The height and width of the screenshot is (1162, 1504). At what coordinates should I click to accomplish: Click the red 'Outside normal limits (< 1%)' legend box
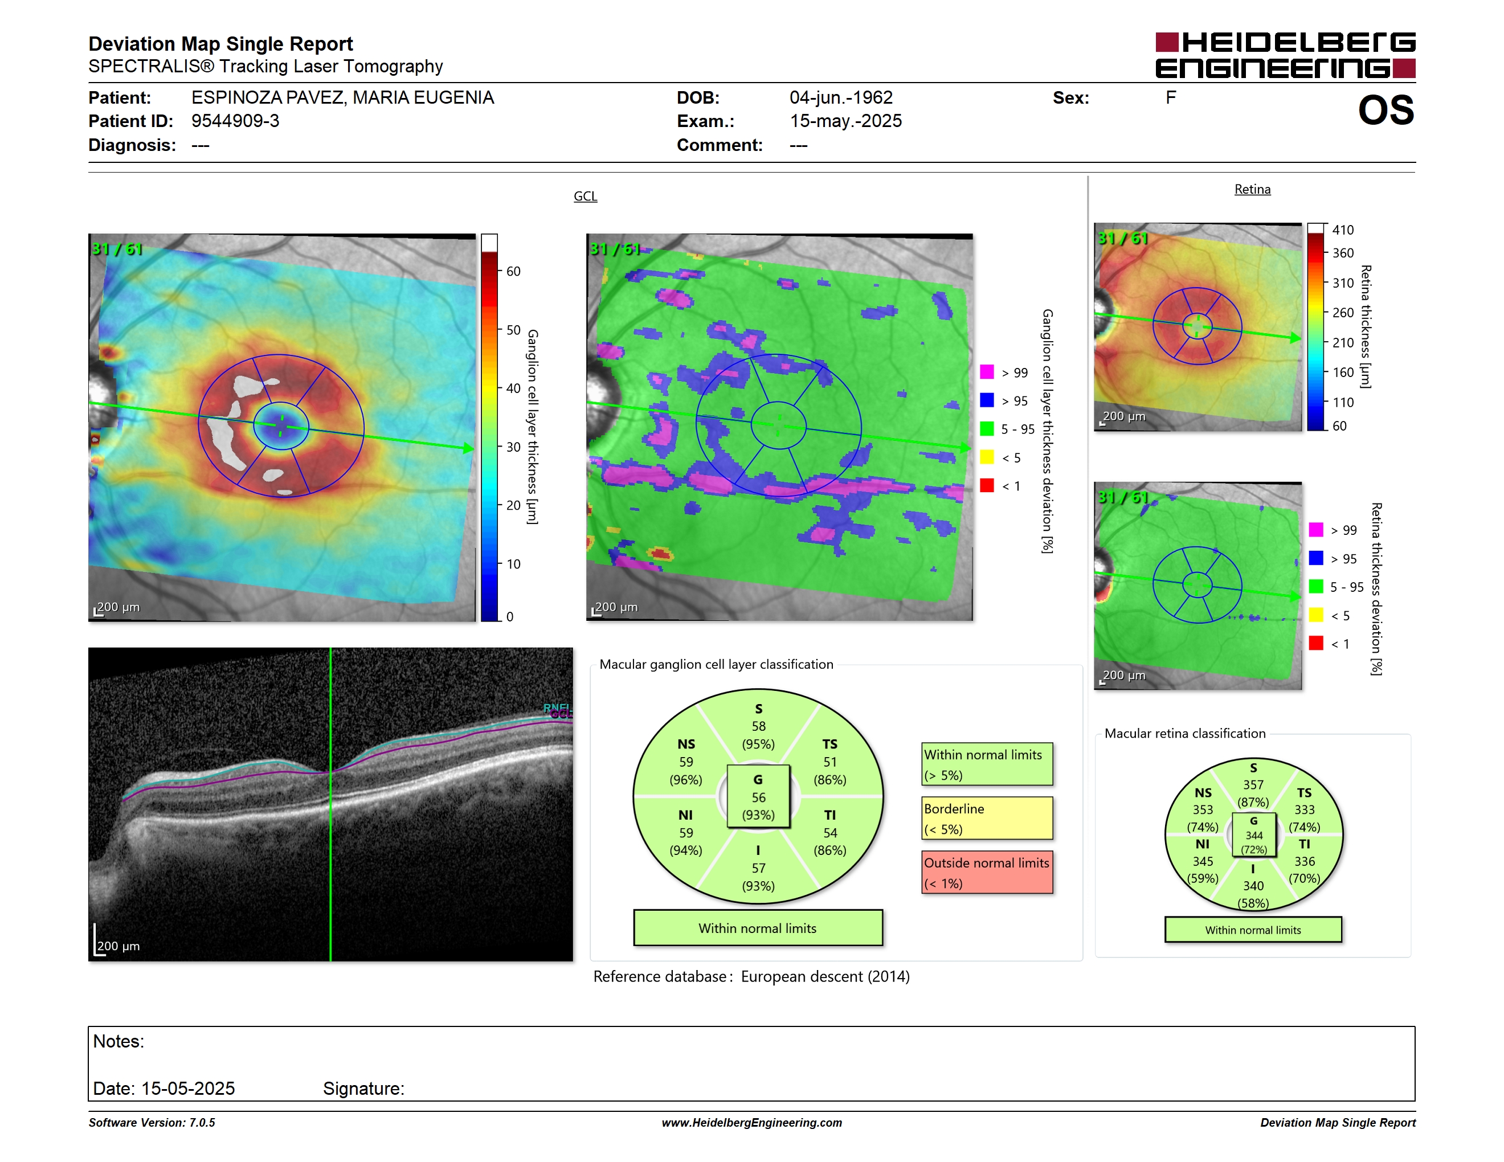point(987,872)
